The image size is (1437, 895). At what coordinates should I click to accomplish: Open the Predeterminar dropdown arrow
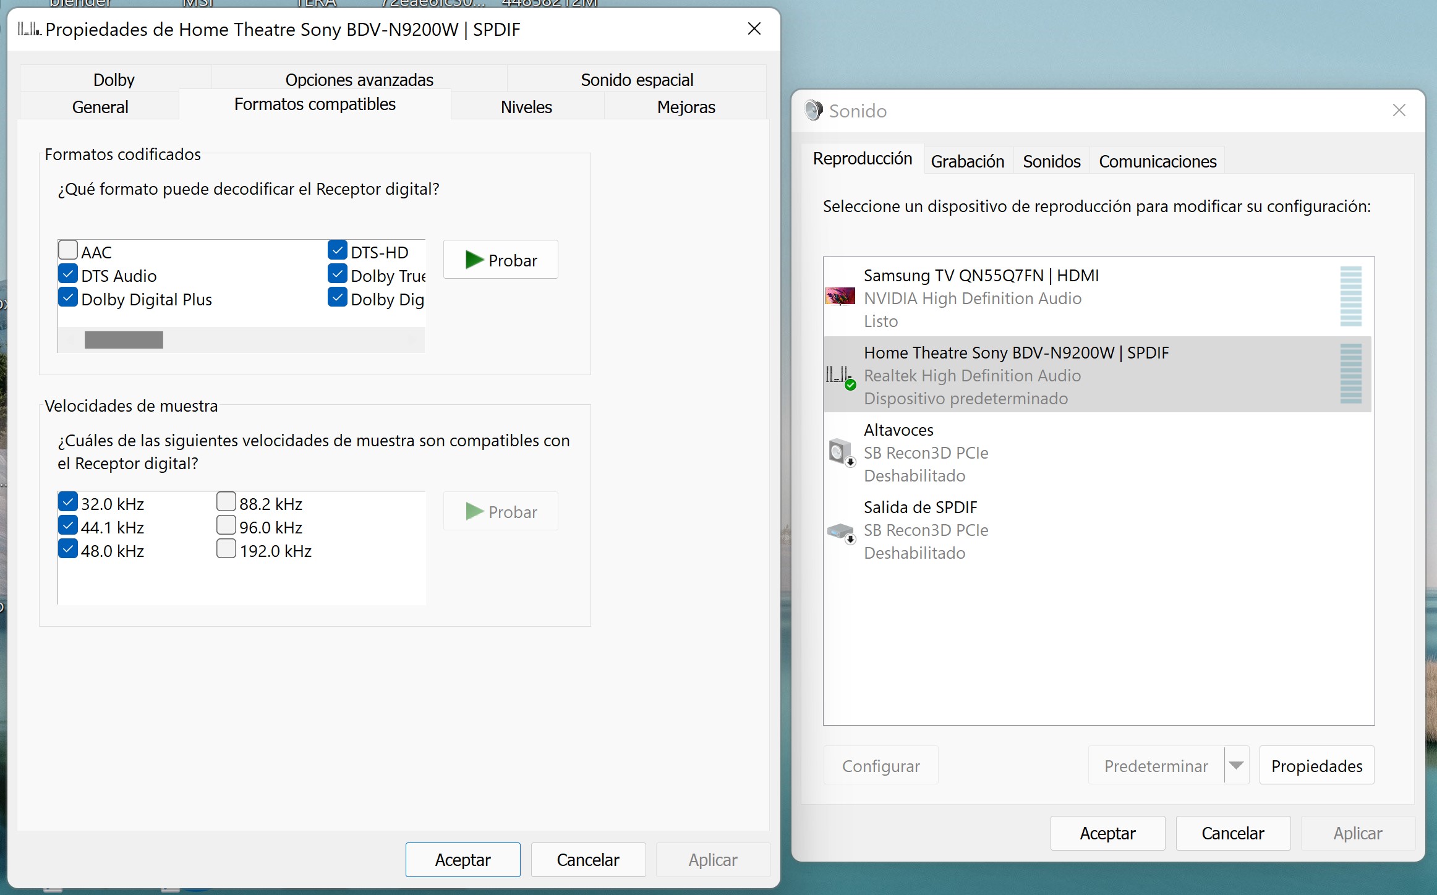coord(1237,765)
